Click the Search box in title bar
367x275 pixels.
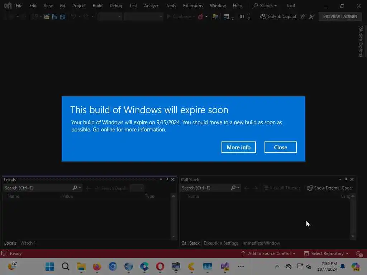(x=265, y=6)
